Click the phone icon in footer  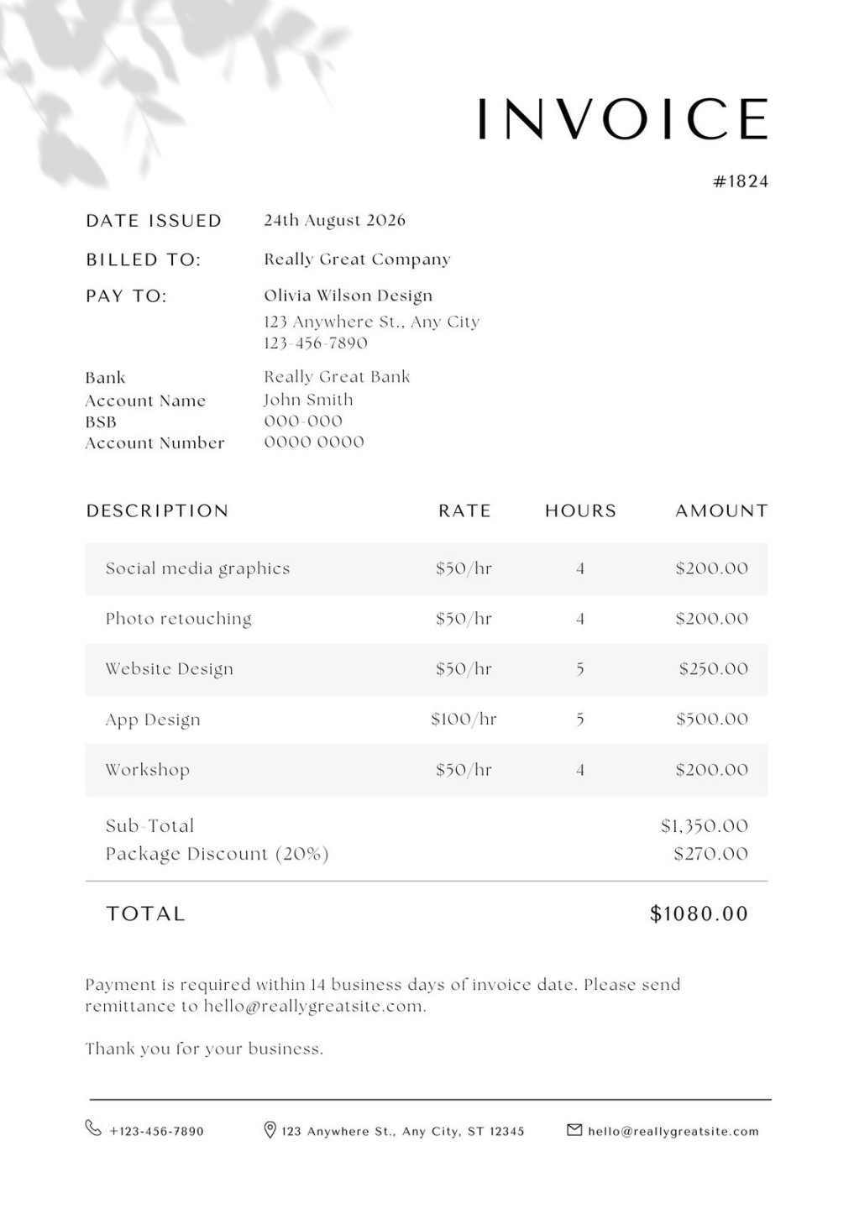93,1128
